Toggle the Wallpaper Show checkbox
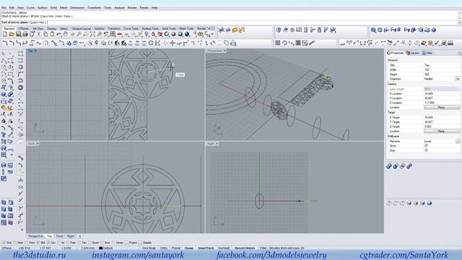This screenshot has height=260, width=462. [426, 146]
